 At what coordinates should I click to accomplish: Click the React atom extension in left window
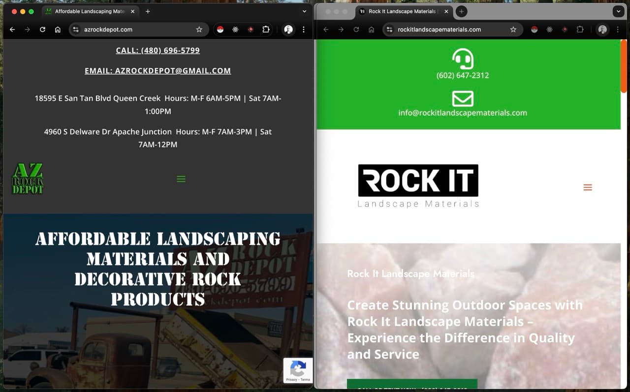pos(235,30)
